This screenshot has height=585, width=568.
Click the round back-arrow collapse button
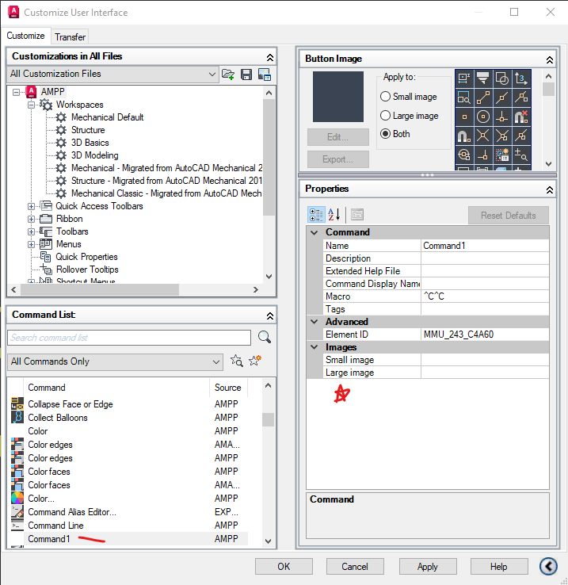coord(548,566)
